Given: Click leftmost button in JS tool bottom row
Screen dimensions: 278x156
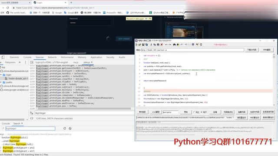Looking at the screenshot, I should pyautogui.click(x=142, y=112).
